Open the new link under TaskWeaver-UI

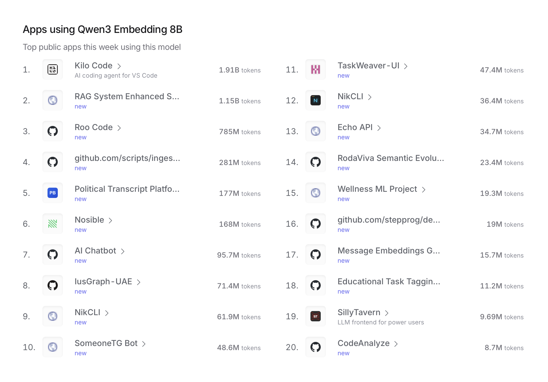(343, 75)
